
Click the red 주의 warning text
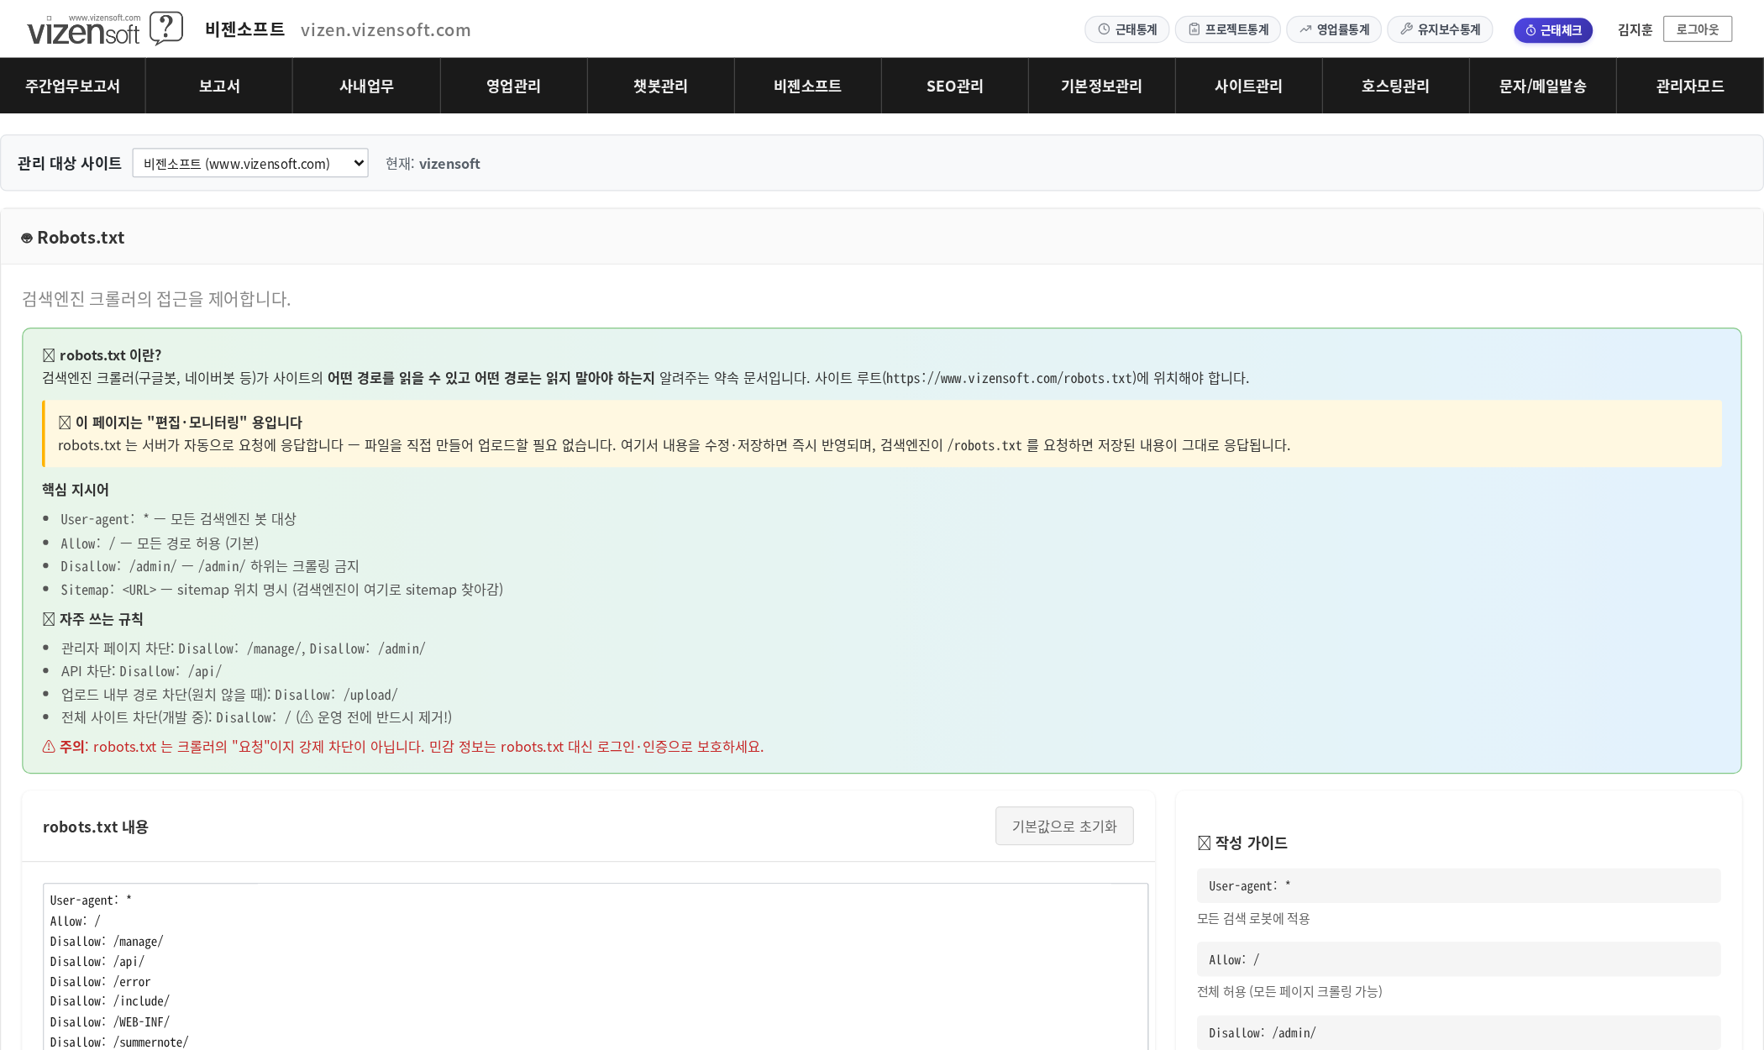tap(403, 747)
